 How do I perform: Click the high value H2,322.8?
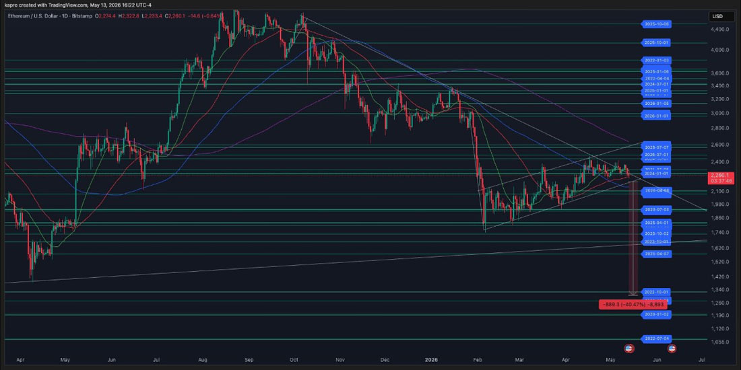(x=130, y=16)
